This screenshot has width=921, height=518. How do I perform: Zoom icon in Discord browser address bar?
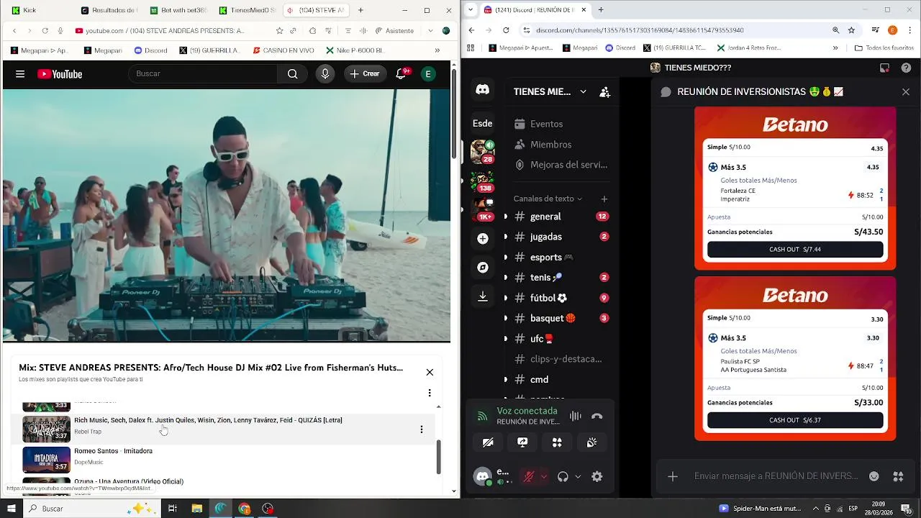point(836,30)
